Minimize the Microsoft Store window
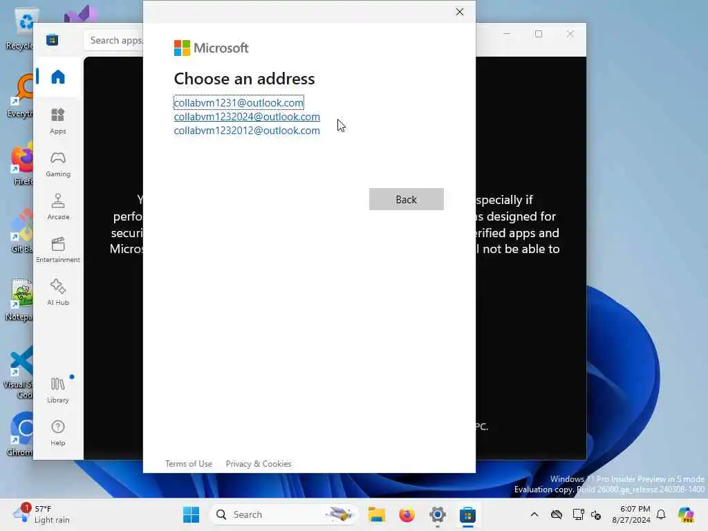The width and height of the screenshot is (708, 531). coord(507,34)
